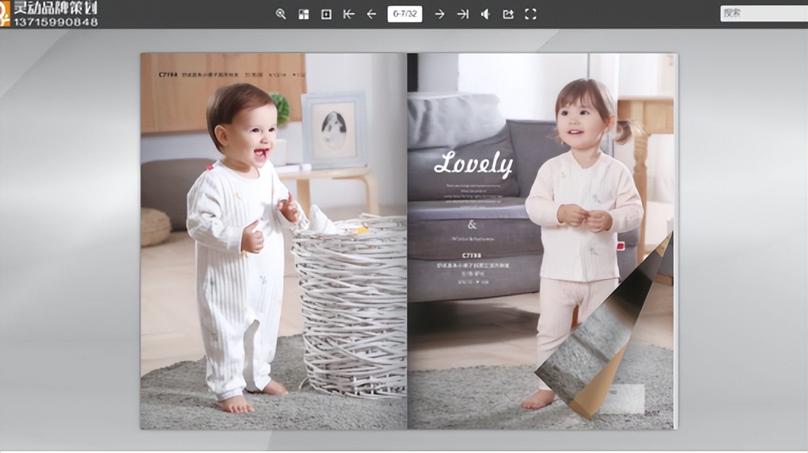The width and height of the screenshot is (808, 453).
Task: Click the brand logo at top left
Action: click(x=5, y=14)
